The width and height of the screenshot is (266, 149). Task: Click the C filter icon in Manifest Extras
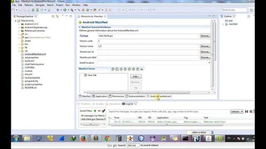(x=117, y=69)
